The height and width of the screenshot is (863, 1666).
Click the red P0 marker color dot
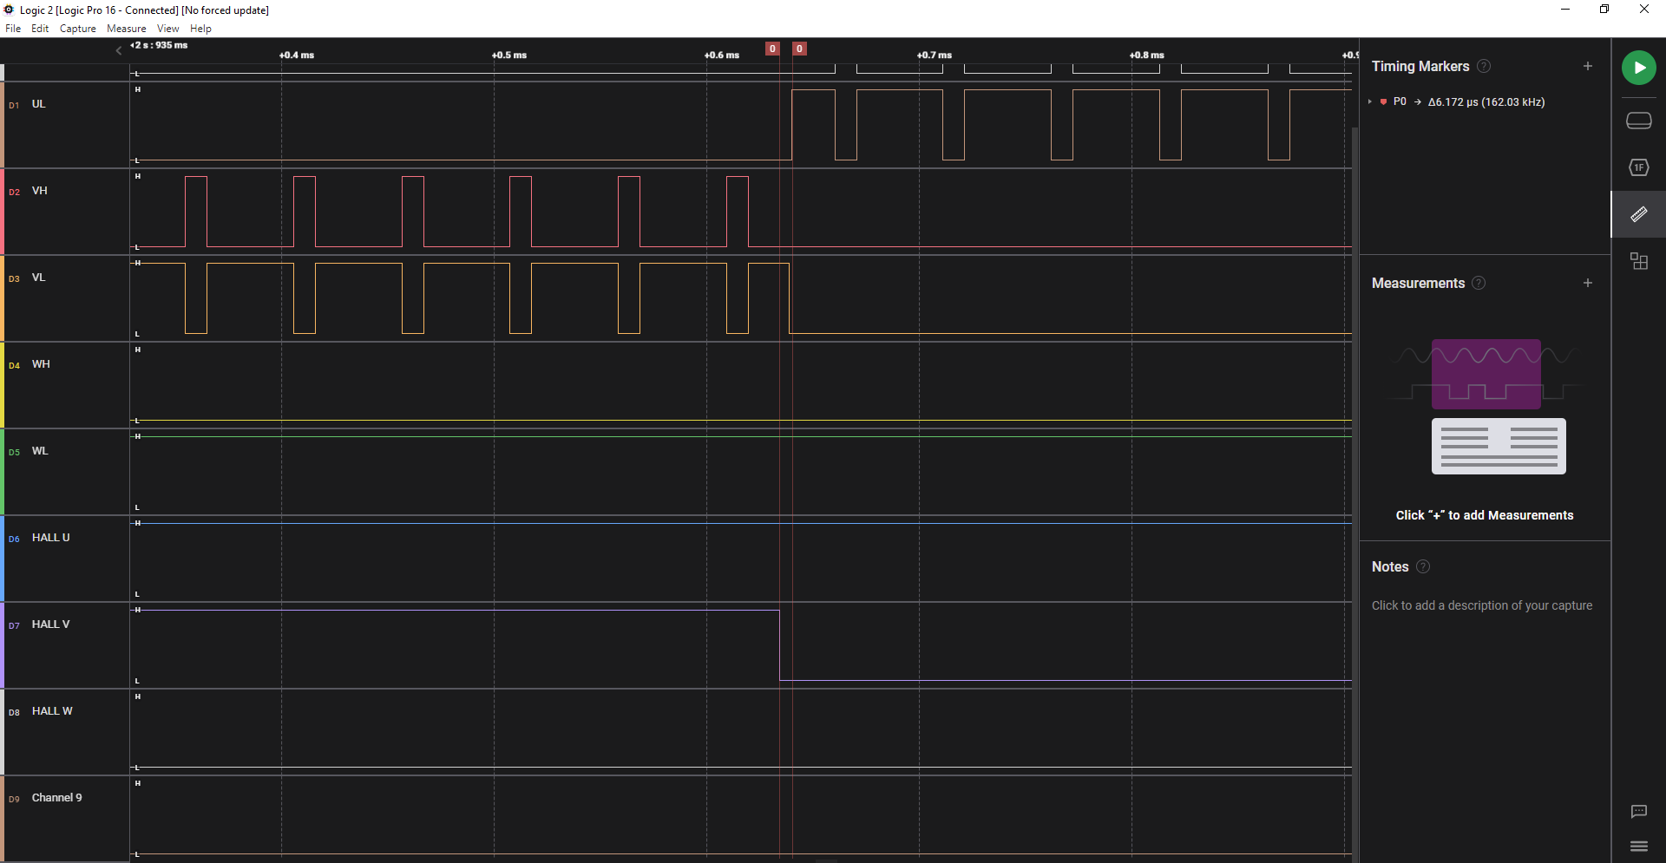[x=1383, y=102]
